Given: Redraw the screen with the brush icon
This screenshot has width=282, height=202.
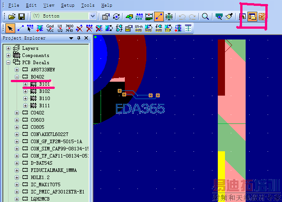Looking at the screenshot, I should pyautogui.click(x=229, y=17).
